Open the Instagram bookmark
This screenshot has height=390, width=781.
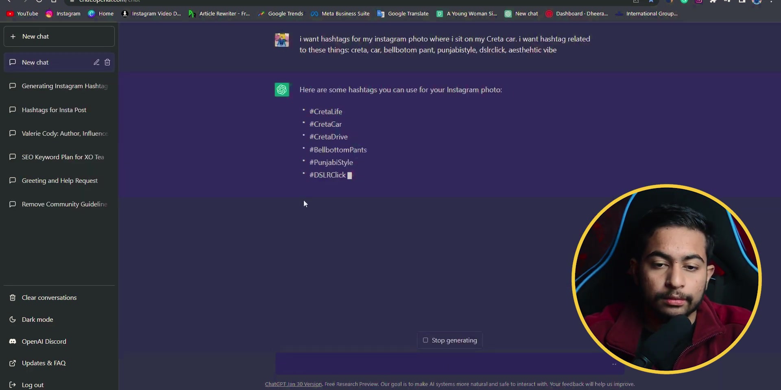click(x=63, y=13)
